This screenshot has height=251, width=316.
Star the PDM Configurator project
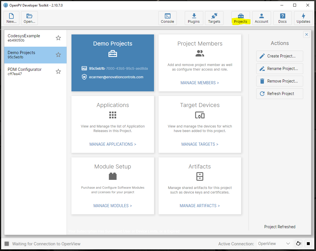[58, 71]
